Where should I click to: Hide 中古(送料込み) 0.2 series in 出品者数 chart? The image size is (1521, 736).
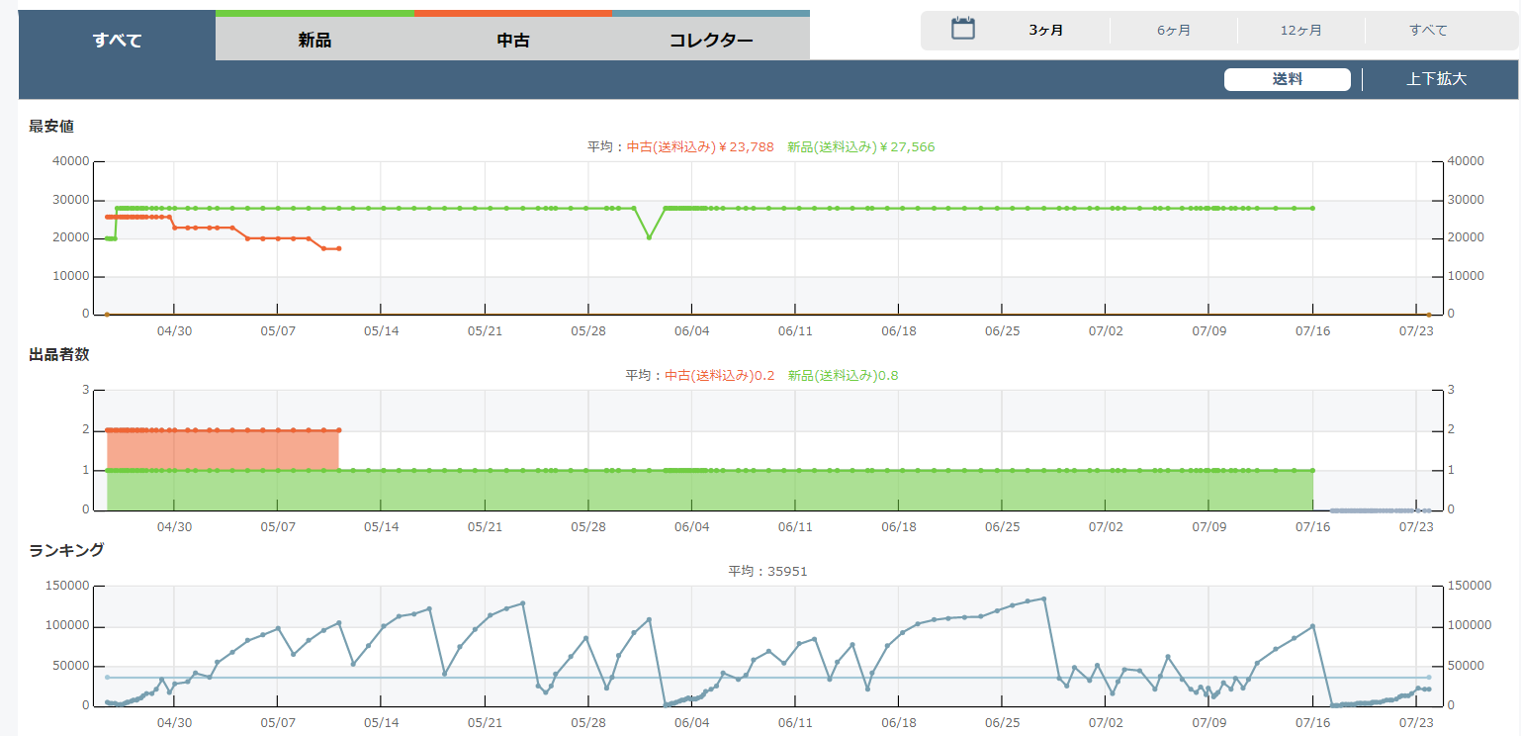coord(719,376)
